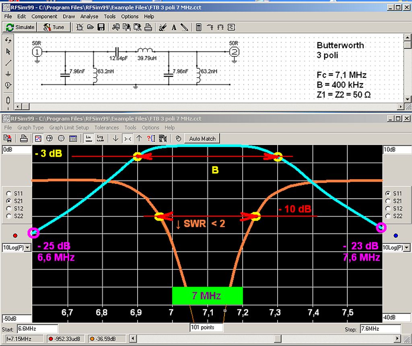Click the frequency marker scrollbar thumb

tap(278, 339)
